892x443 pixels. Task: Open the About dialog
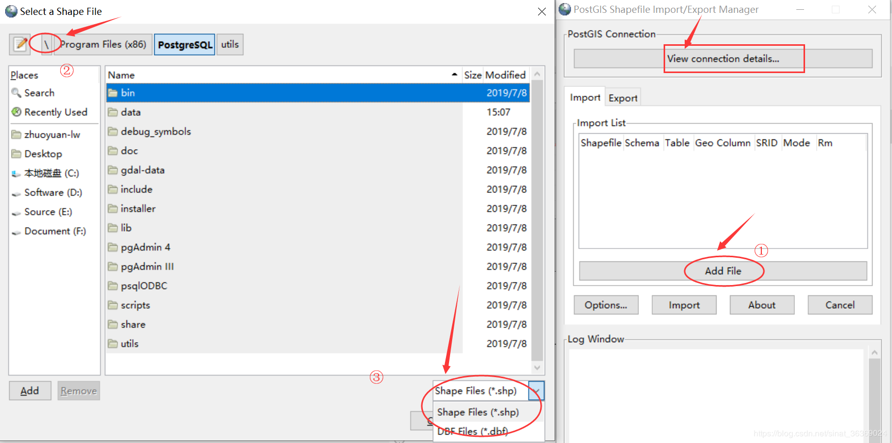pos(762,305)
